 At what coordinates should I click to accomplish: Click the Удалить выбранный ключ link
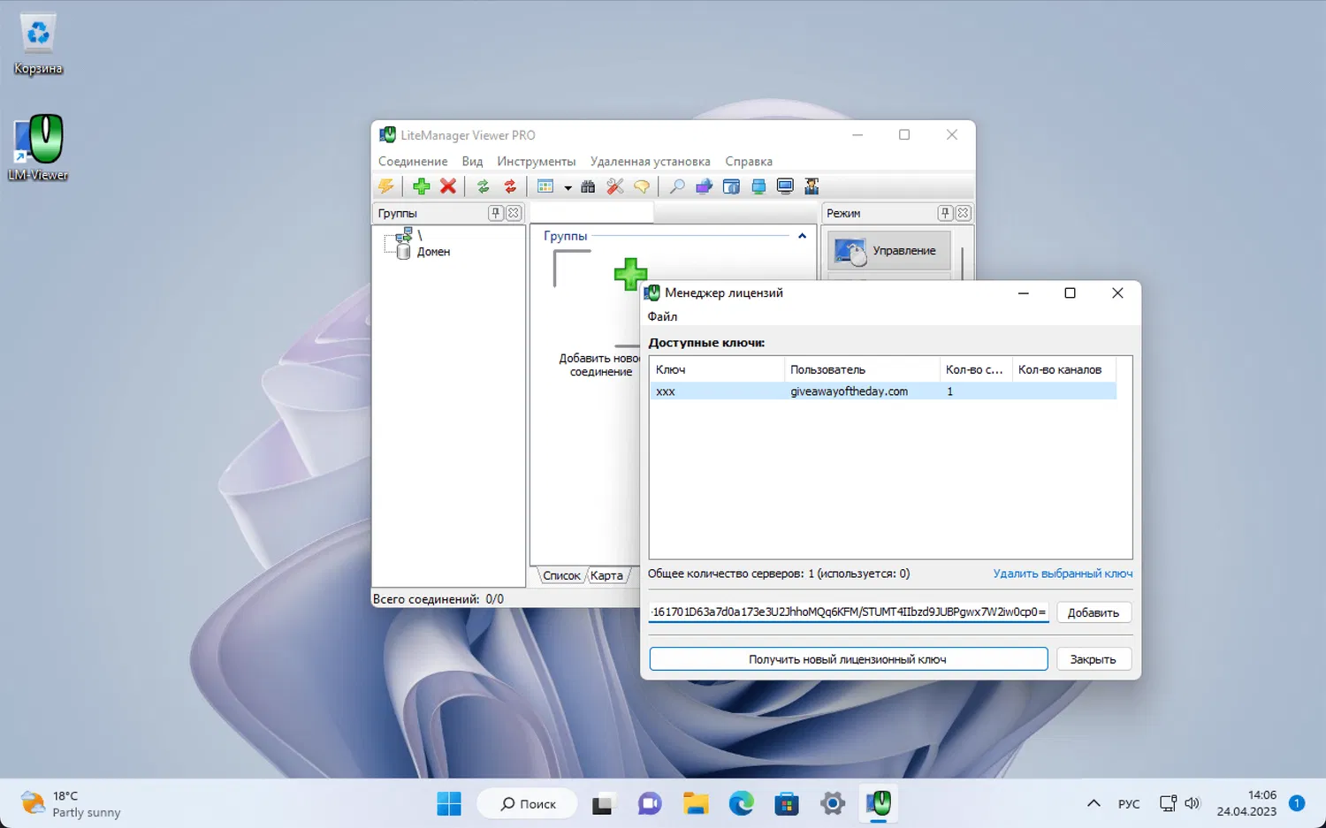point(1062,574)
